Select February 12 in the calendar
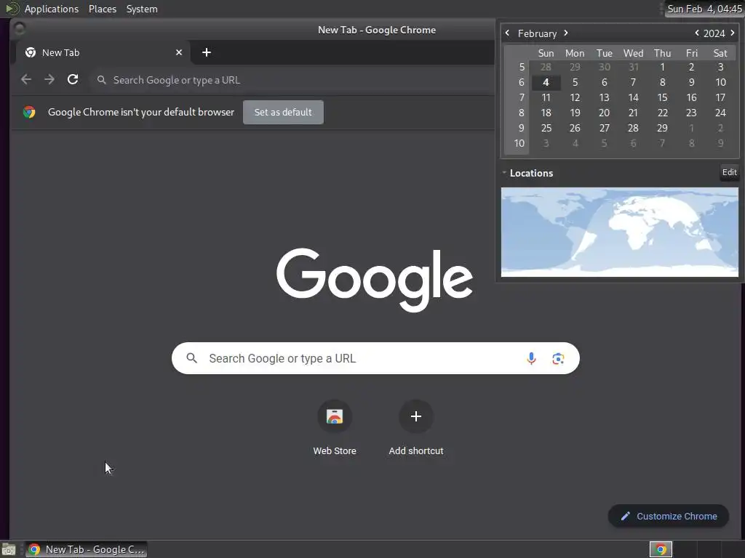745x558 pixels. [x=575, y=97]
